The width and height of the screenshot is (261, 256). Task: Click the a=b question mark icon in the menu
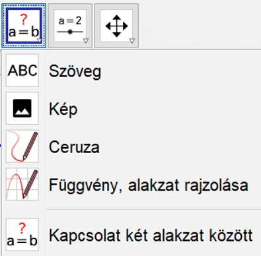click(x=22, y=235)
